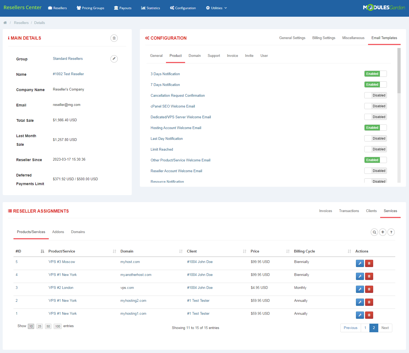
Task: Sort the #ID column descending
Action: coord(42,251)
